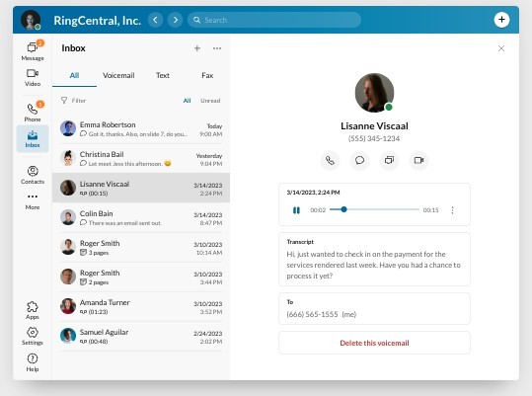Show only Unread messages
532x396 pixels.
click(x=210, y=101)
